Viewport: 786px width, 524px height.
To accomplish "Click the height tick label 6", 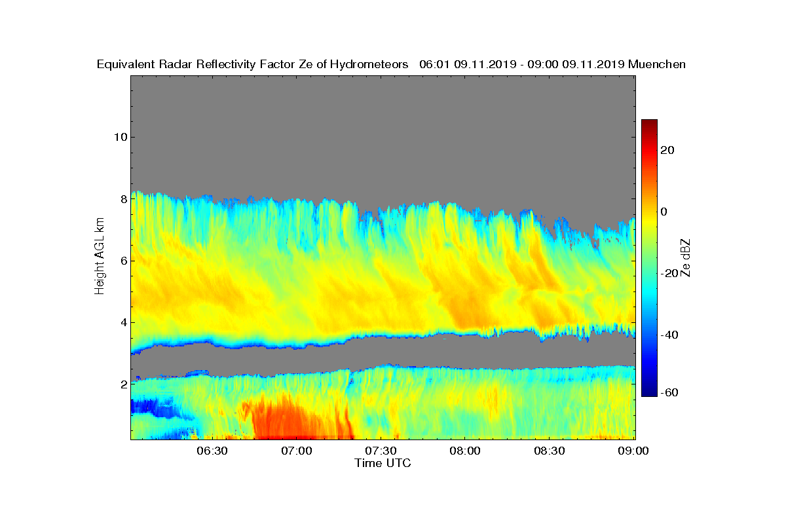I will pos(123,261).
